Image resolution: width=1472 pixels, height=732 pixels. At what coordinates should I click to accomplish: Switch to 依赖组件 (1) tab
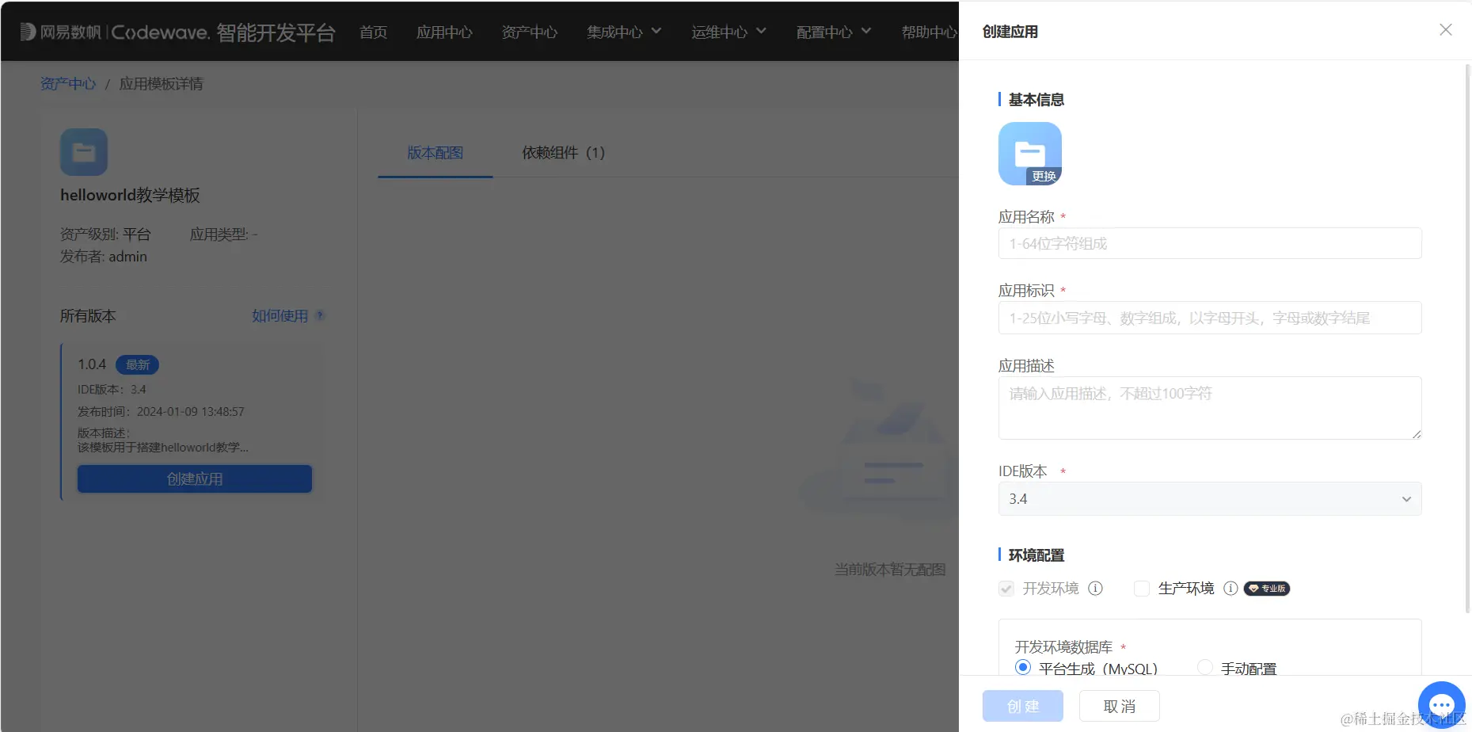point(563,153)
